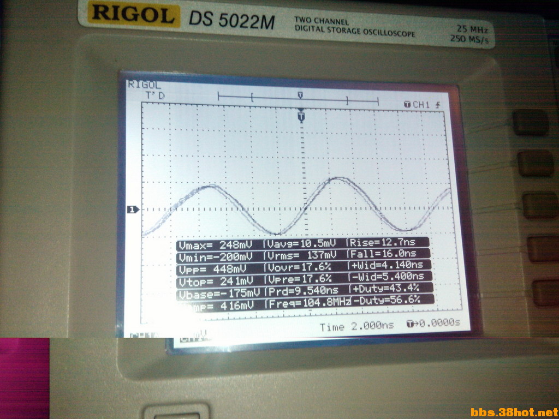Viewport: 559px width, 419px height.
Task: Select the Vbase=-175mV reading
Action: tap(219, 294)
